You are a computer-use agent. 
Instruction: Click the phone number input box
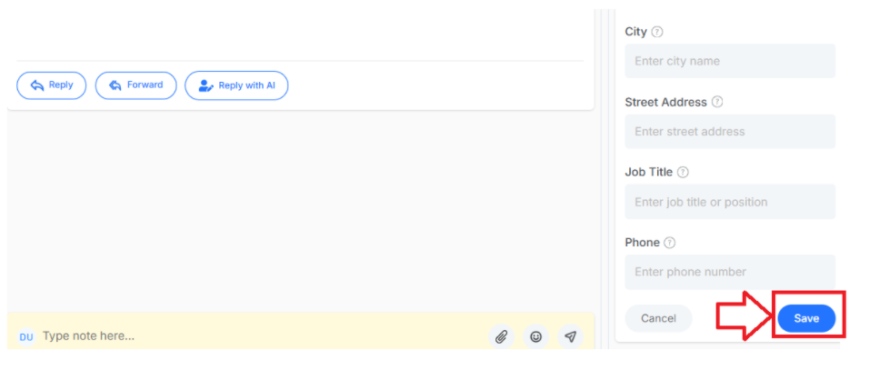[730, 272]
